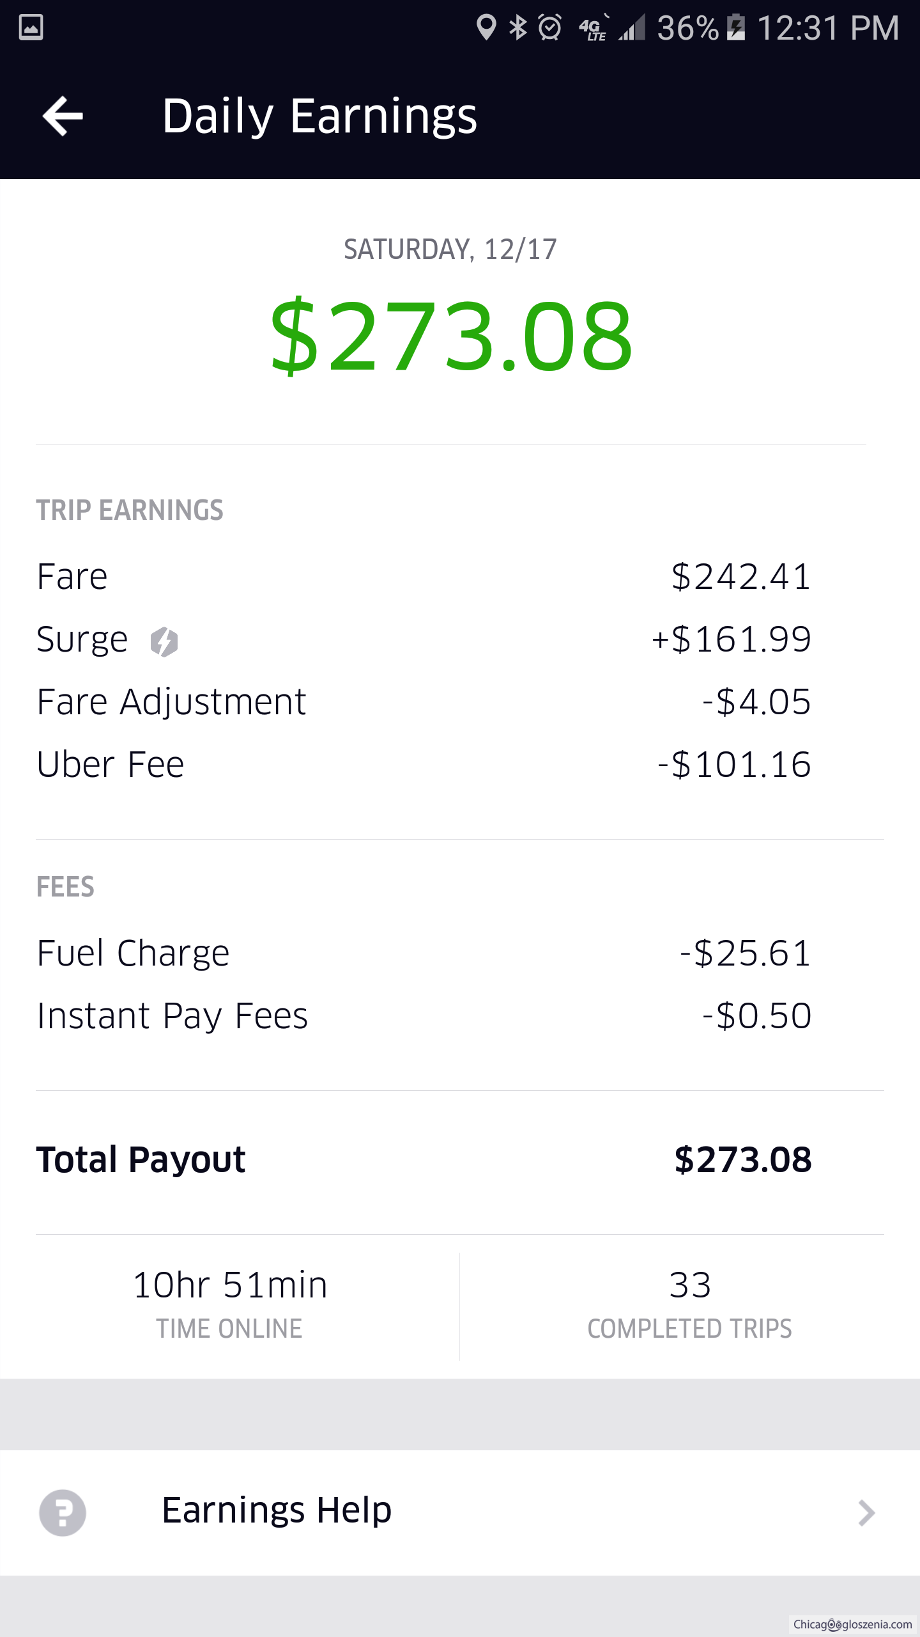
Task: Open the Earnings Help row
Action: (460, 1512)
